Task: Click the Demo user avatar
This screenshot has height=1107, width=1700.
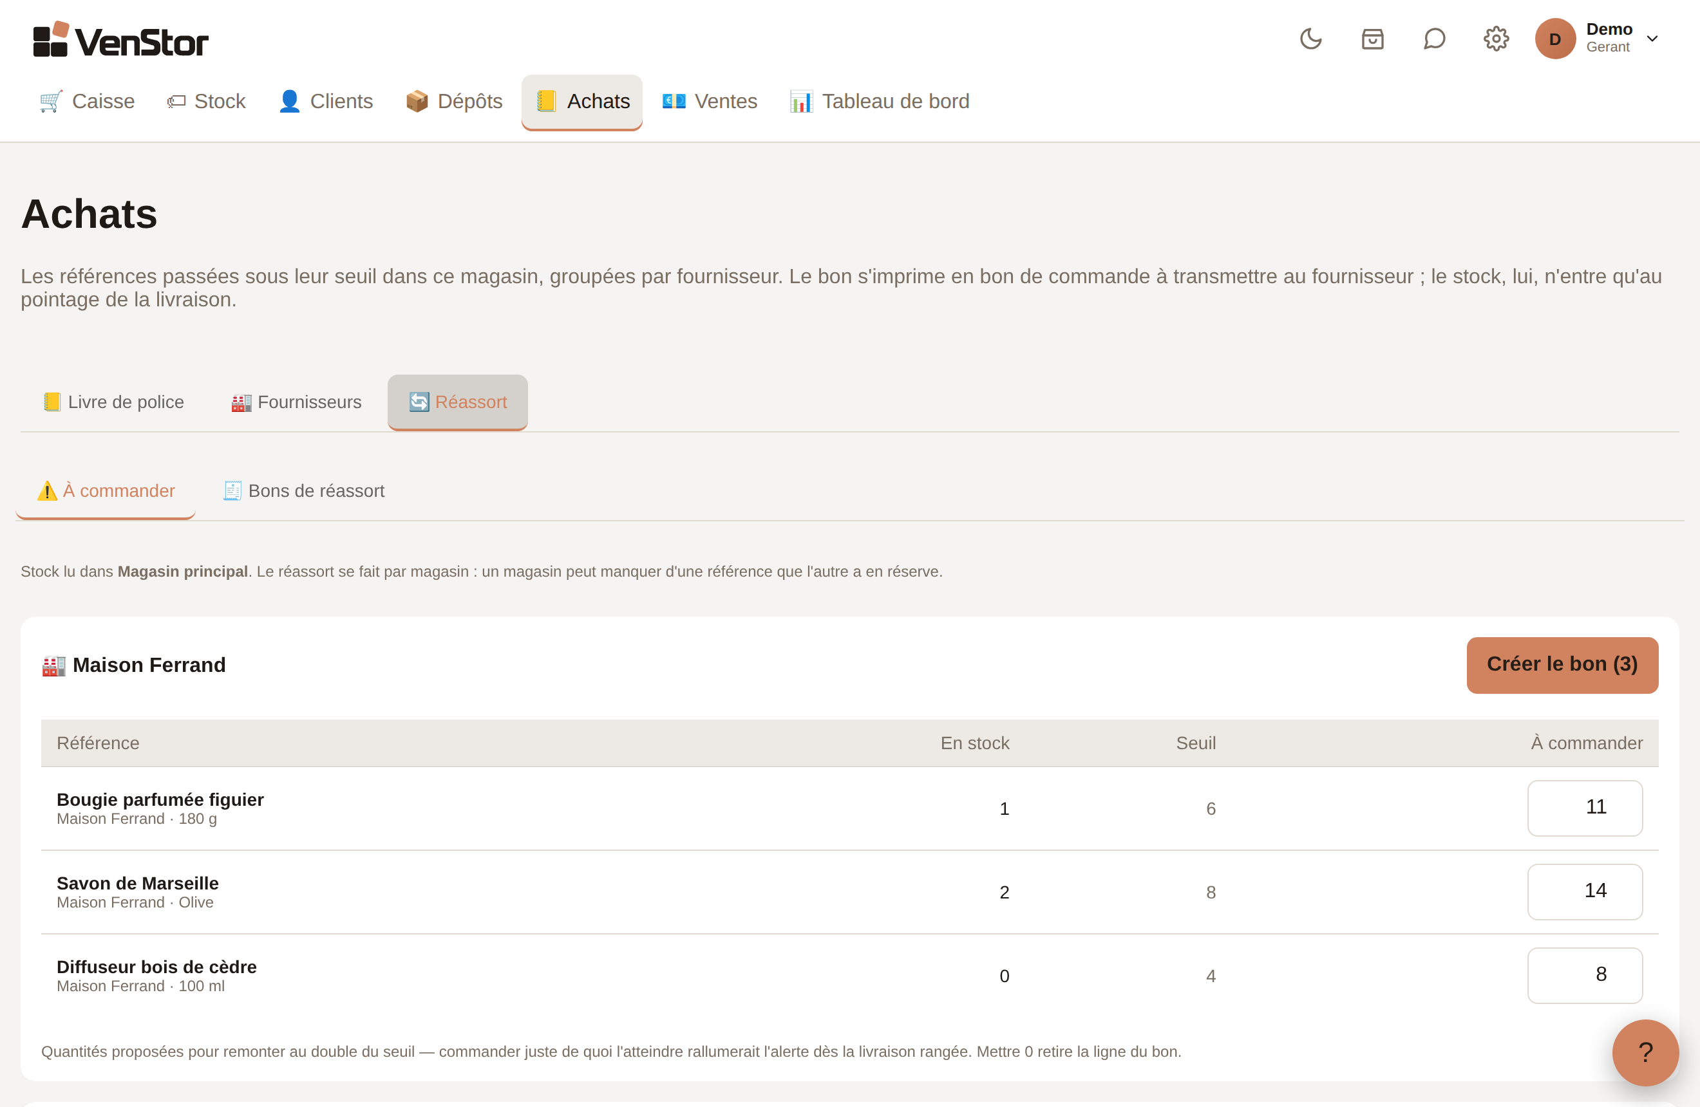Action: [x=1555, y=39]
